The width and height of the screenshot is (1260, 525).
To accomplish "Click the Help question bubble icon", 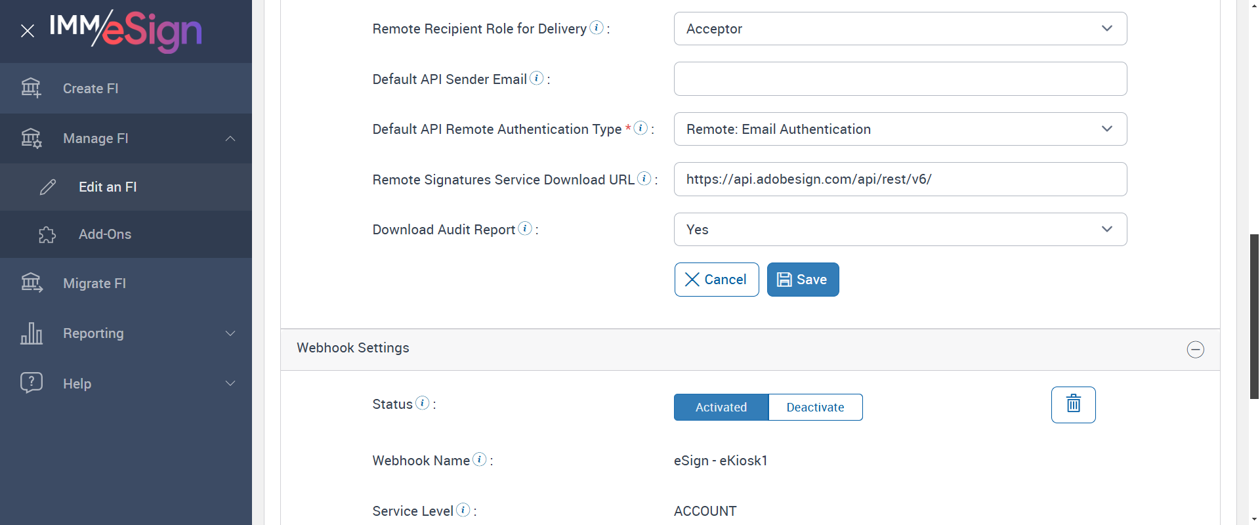I will pyautogui.click(x=31, y=383).
